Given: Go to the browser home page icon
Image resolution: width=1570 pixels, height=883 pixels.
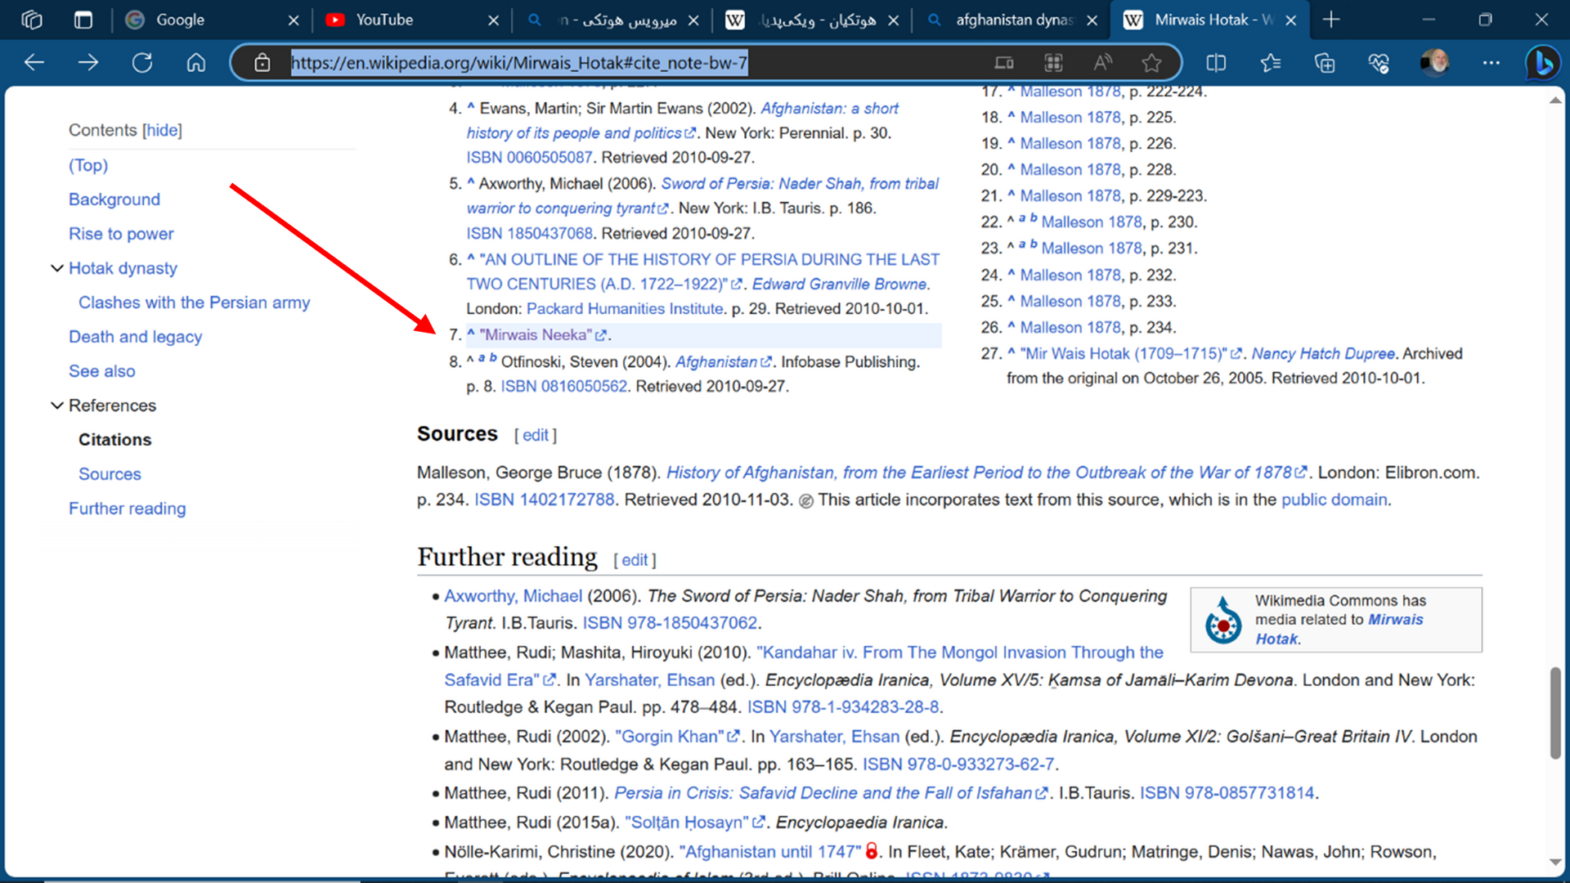Looking at the screenshot, I should (196, 63).
